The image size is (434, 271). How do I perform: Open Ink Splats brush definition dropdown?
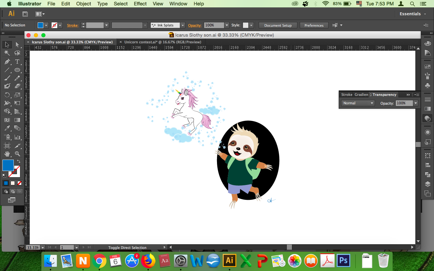coord(183,25)
